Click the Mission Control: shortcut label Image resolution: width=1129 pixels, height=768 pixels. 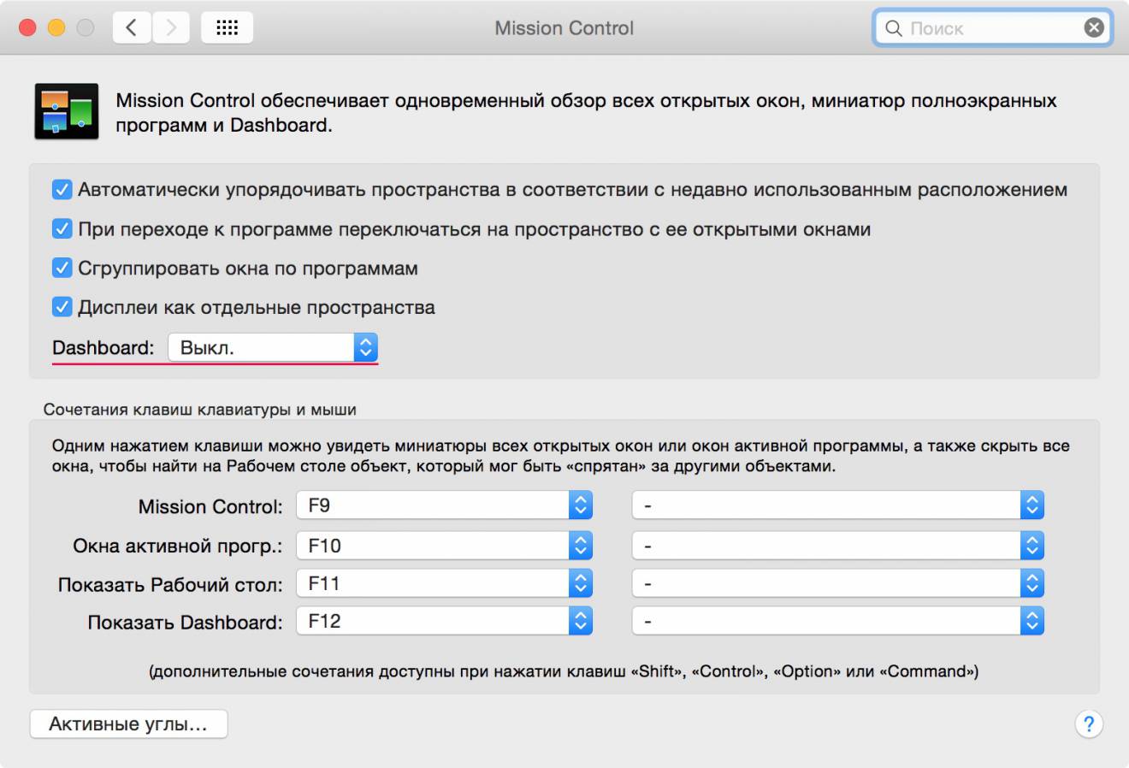click(210, 506)
